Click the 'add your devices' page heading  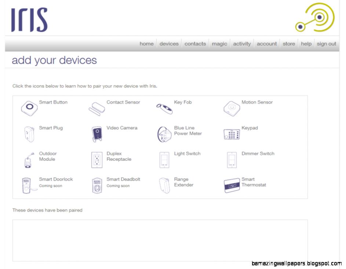tap(54, 60)
